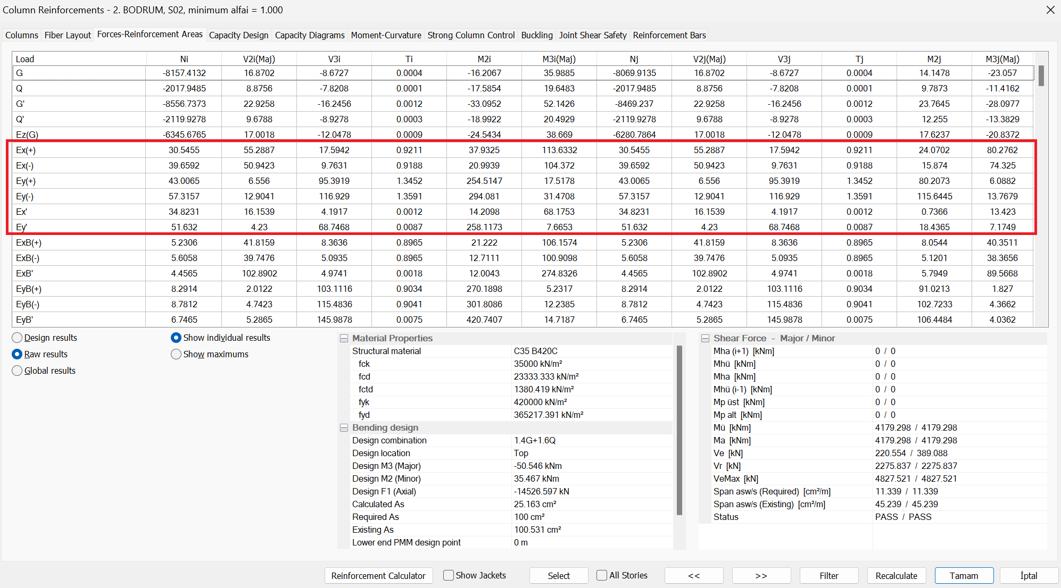1061x588 pixels.
Task: Choose Show maximums option
Action: tap(176, 355)
